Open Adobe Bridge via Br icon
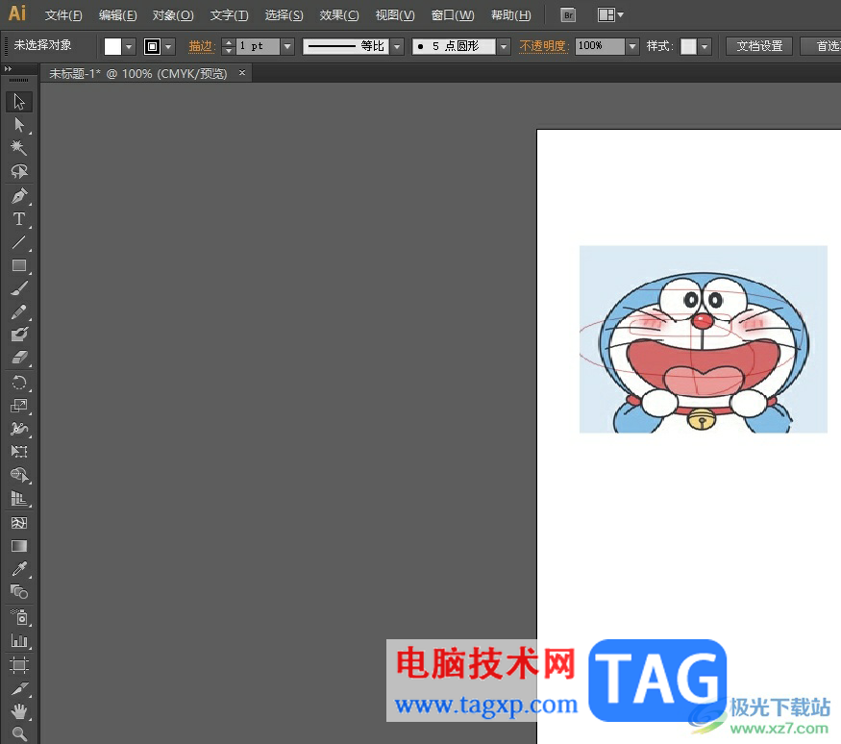Image resolution: width=841 pixels, height=744 pixels. 568,15
